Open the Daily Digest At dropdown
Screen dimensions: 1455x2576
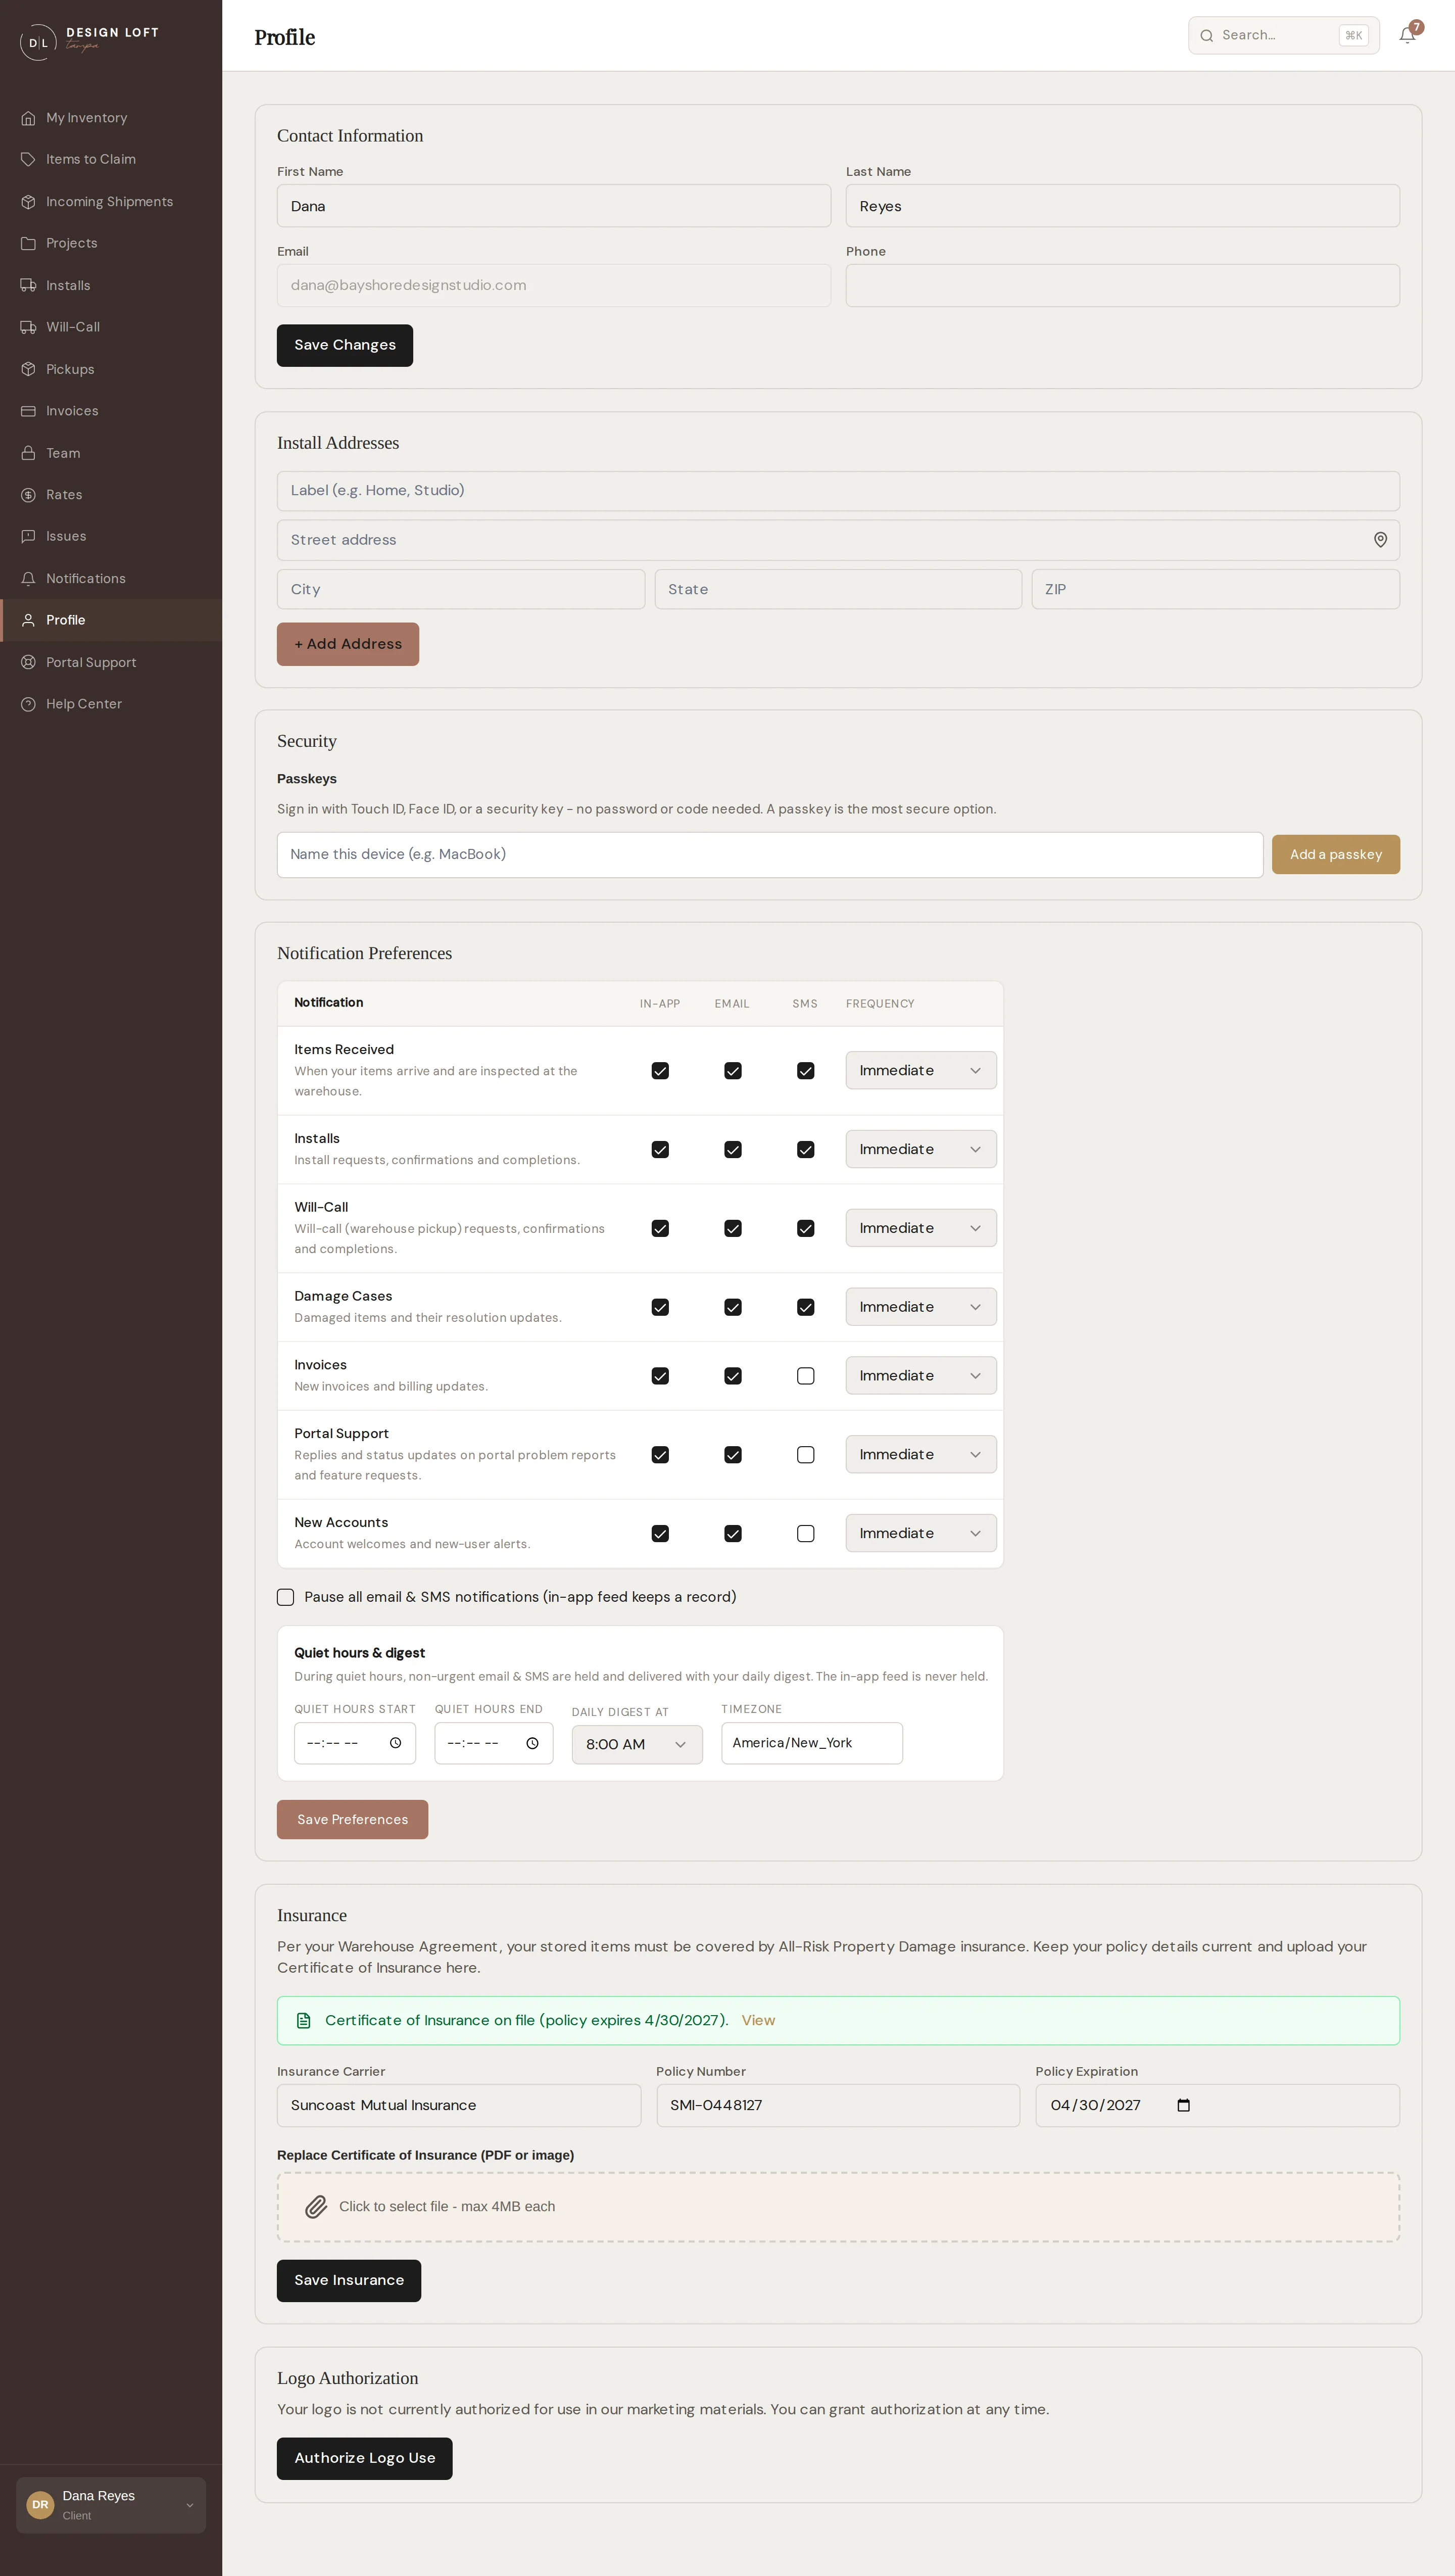[637, 1745]
